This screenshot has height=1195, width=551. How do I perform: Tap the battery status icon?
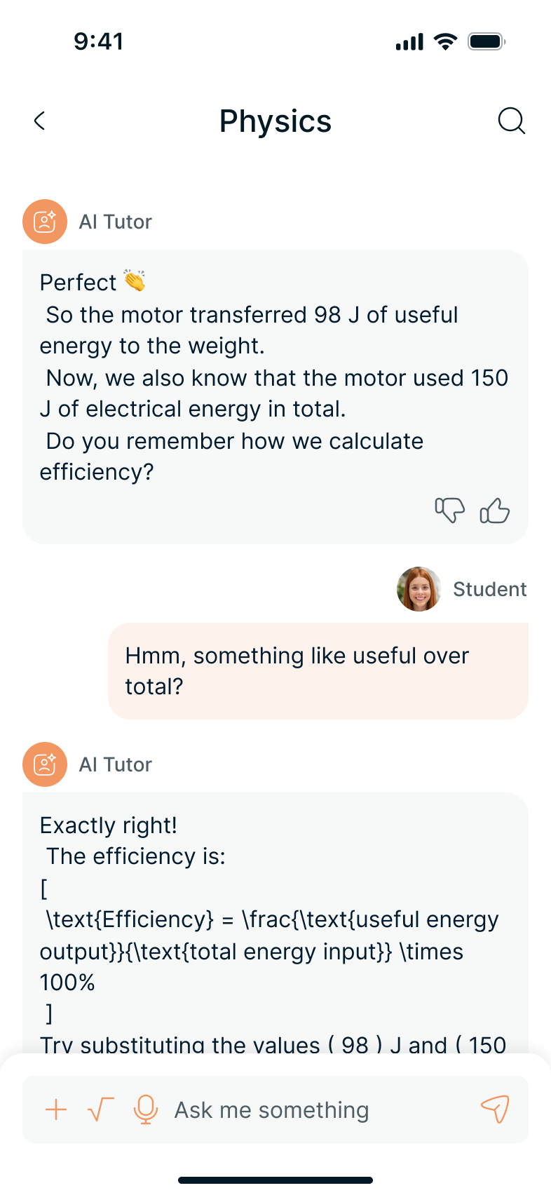pyautogui.click(x=487, y=41)
